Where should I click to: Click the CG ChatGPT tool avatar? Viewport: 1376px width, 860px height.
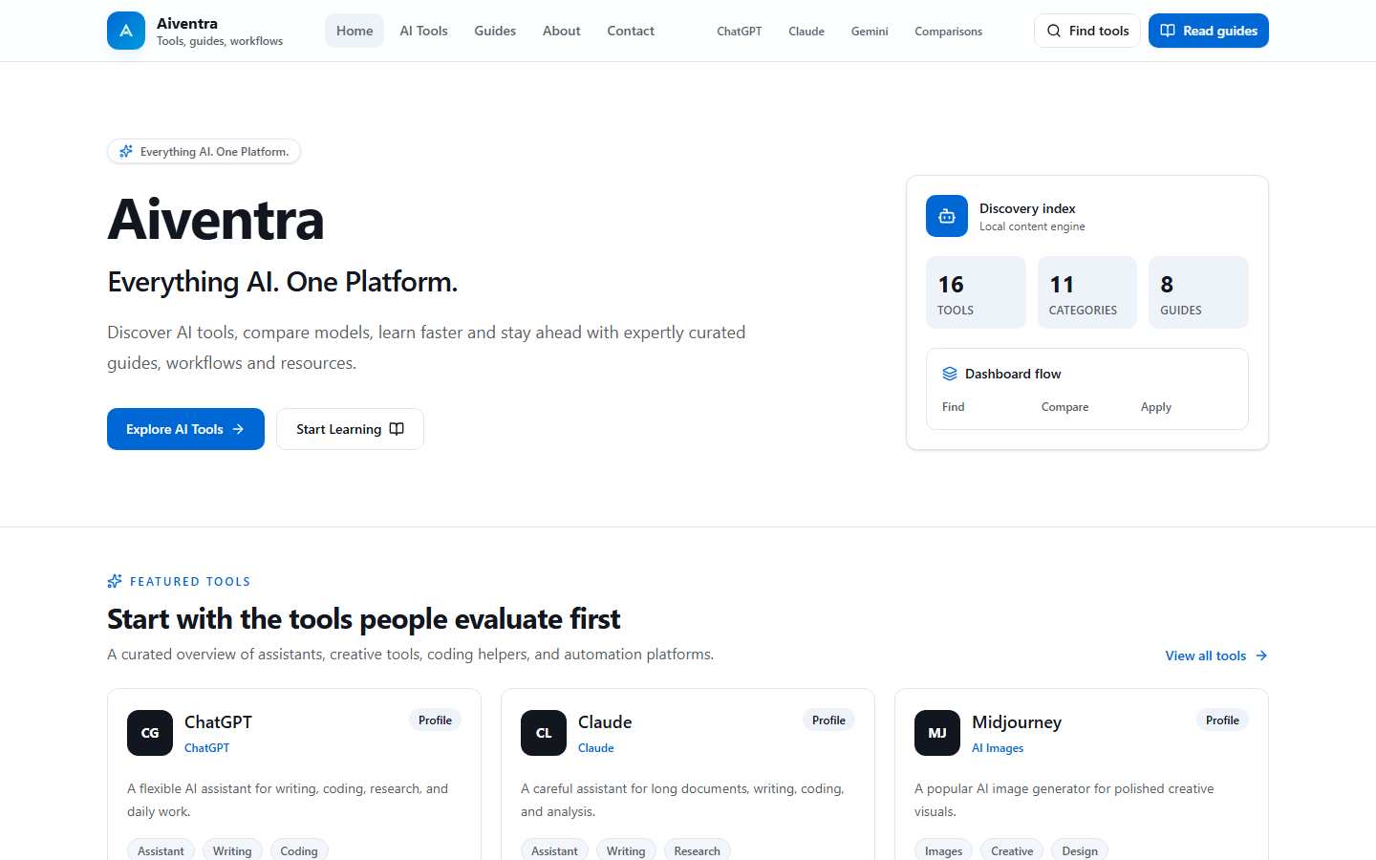point(150,733)
